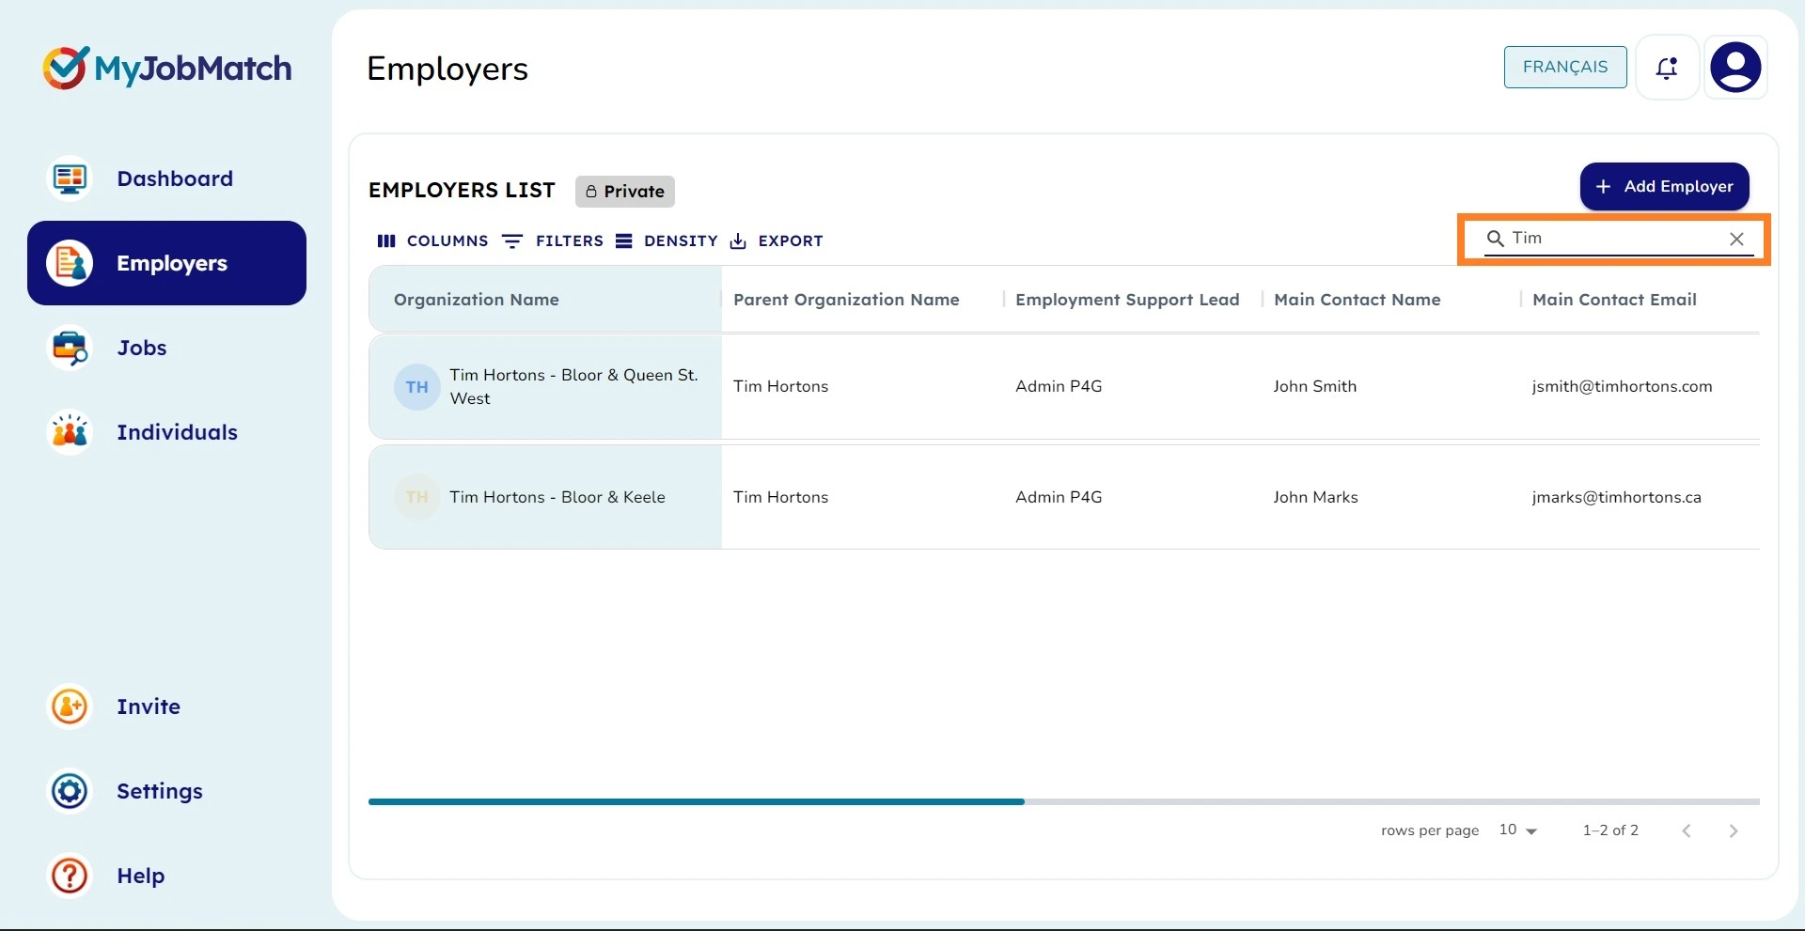Viewport: 1805px width, 931px height.
Task: Click parent Tim Hortons in Queen St. West row
Action: pos(780,386)
